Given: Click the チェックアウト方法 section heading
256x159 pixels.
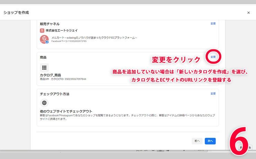Looking at the screenshot, I should click(x=55, y=94).
